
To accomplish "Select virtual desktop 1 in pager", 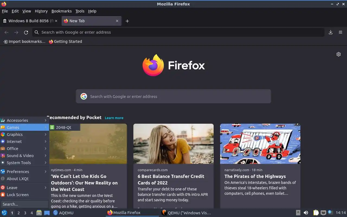I will [x=12, y=213].
